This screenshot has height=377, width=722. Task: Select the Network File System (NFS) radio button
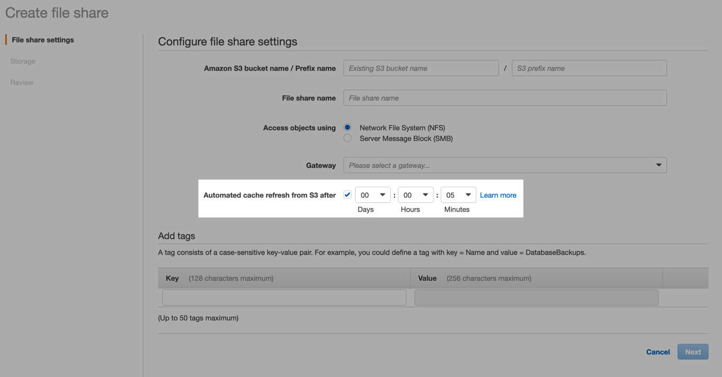coord(347,127)
